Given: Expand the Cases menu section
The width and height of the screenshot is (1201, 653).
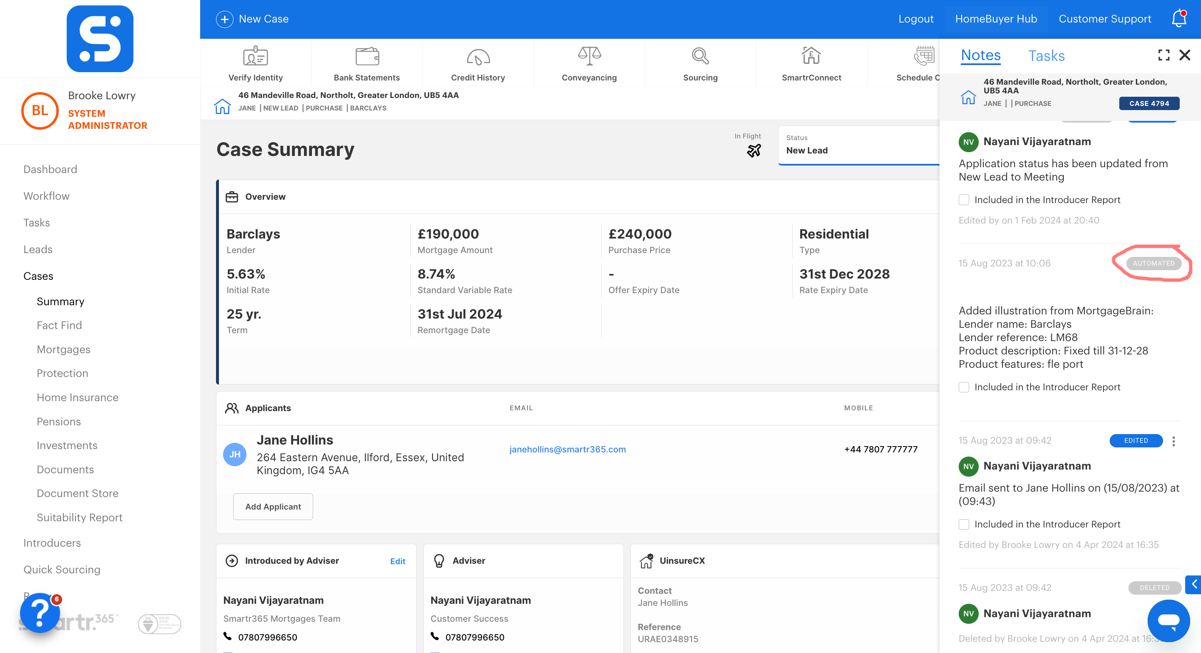Looking at the screenshot, I should (38, 276).
